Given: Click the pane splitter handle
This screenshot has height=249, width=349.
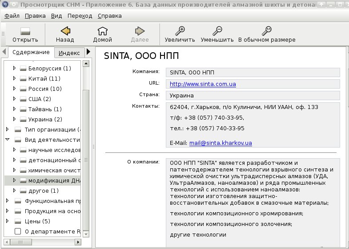Looking at the screenshot, I should click(93, 147).
